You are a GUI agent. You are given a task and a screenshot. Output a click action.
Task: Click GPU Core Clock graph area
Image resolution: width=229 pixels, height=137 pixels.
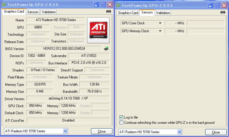pyautogui.click(x=206, y=23)
